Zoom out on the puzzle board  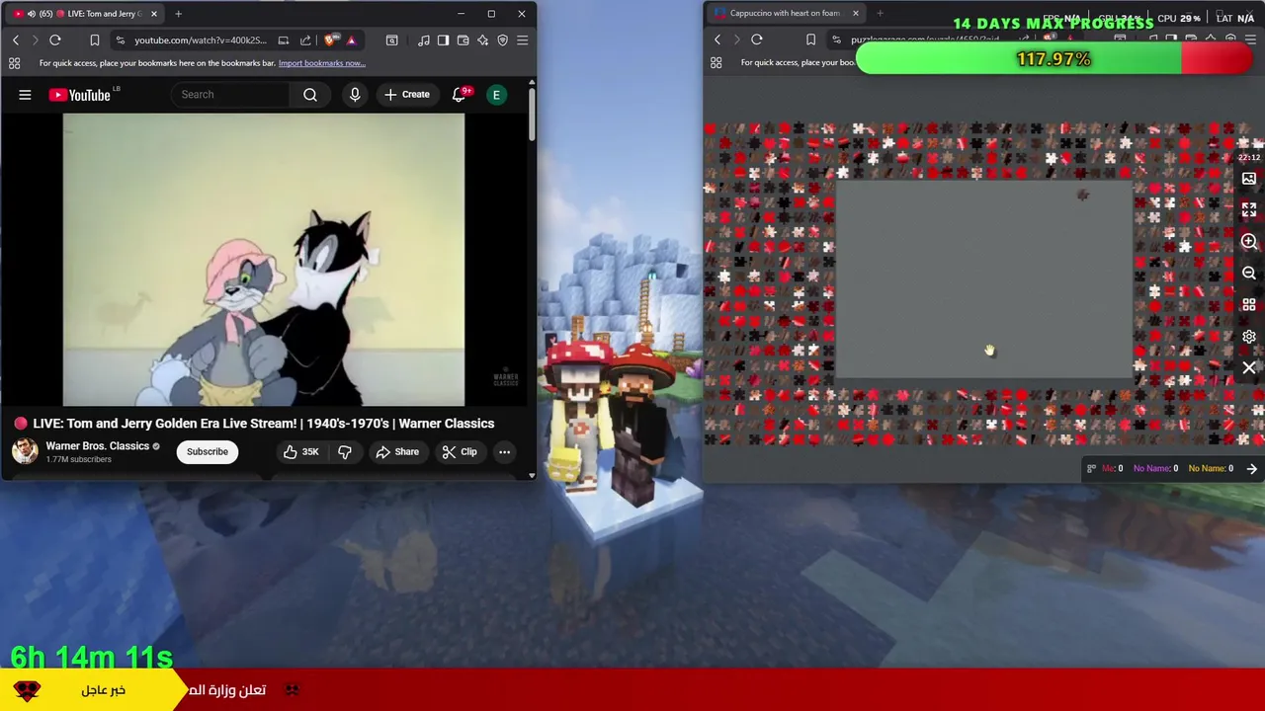[1249, 274]
